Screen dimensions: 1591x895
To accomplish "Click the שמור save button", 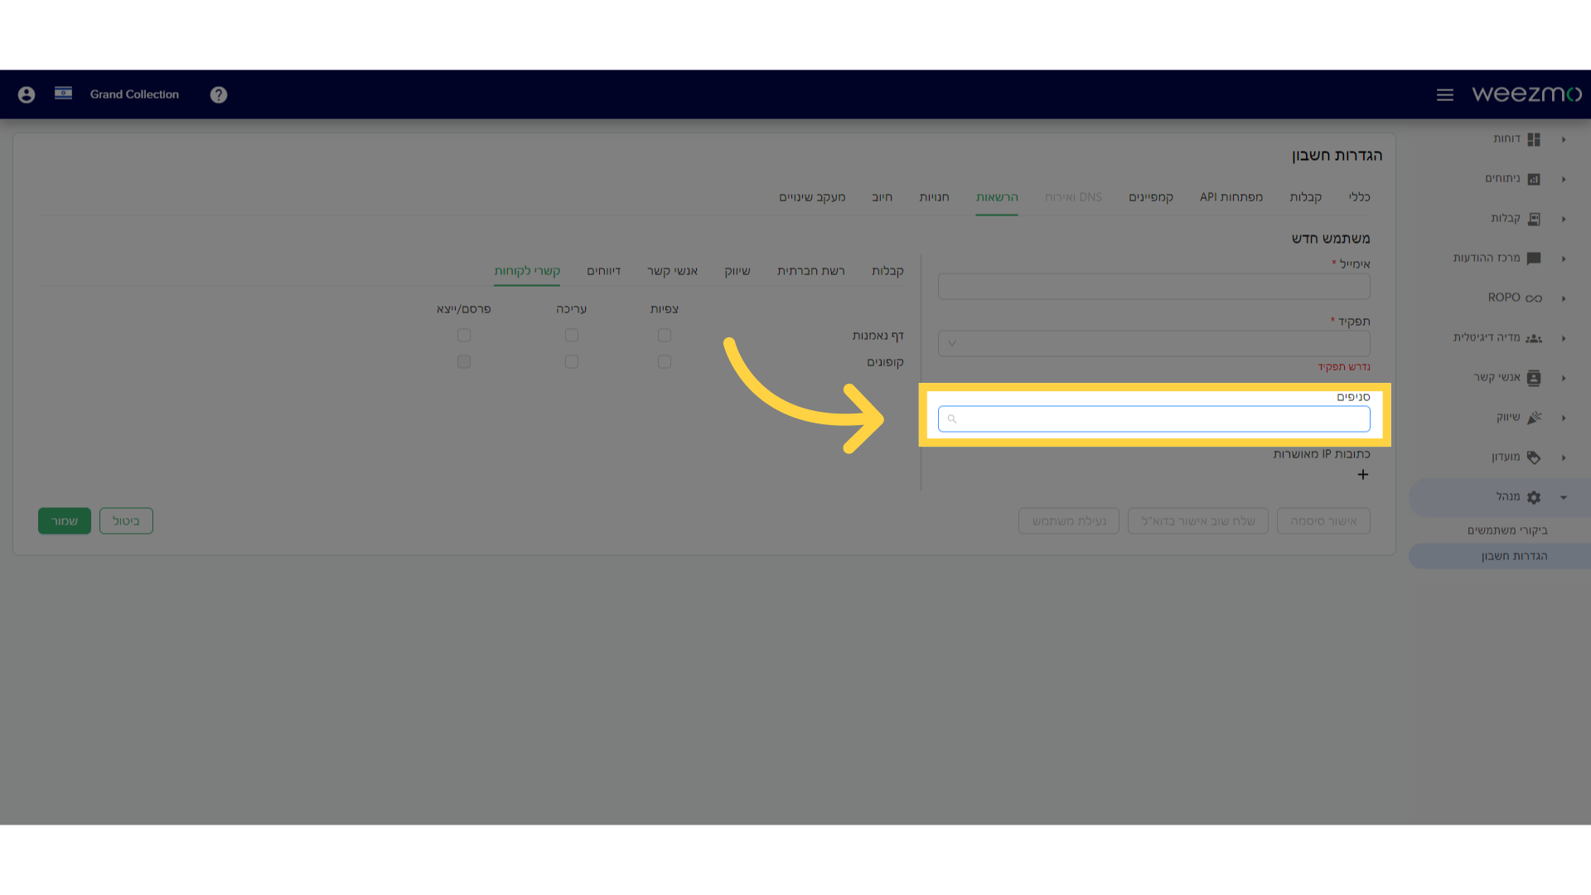I will point(65,521).
